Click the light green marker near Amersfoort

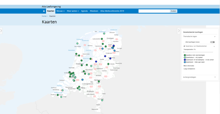click(91, 66)
